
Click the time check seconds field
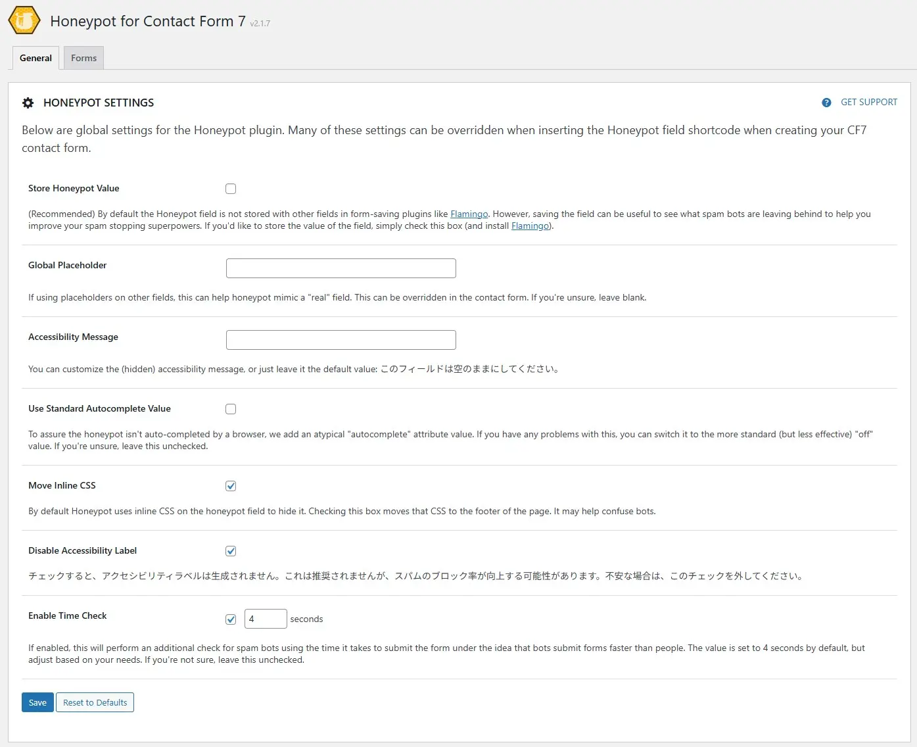[x=266, y=619]
